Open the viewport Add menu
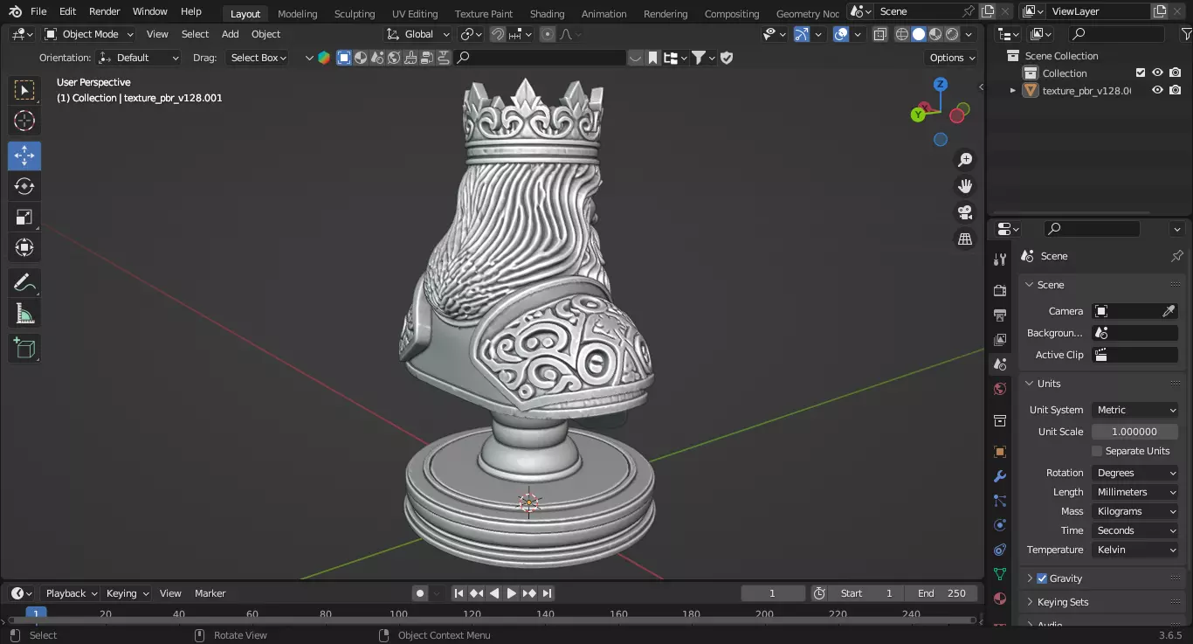The width and height of the screenshot is (1193, 644). pyautogui.click(x=230, y=34)
